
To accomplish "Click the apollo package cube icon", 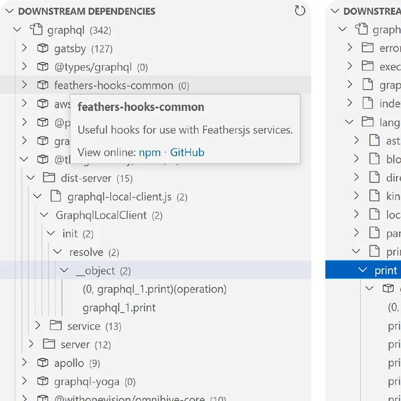I will click(43, 362).
